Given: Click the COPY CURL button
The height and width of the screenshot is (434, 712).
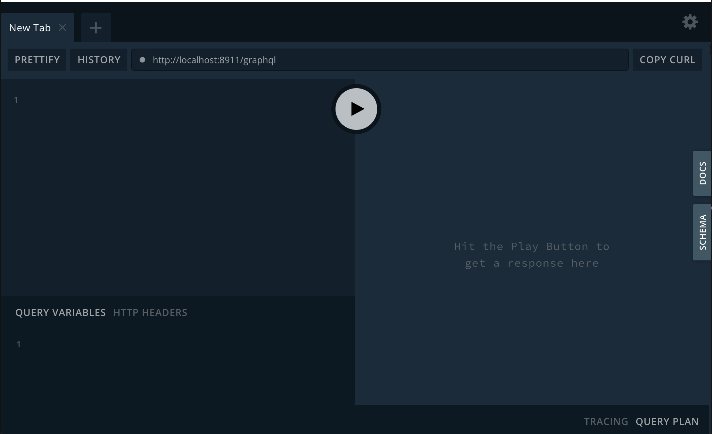Looking at the screenshot, I should 667,60.
